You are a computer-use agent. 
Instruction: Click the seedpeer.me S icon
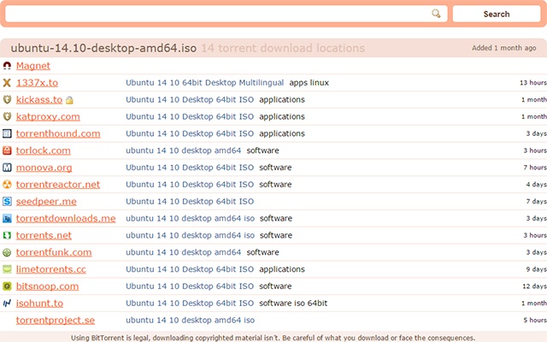(x=7, y=202)
